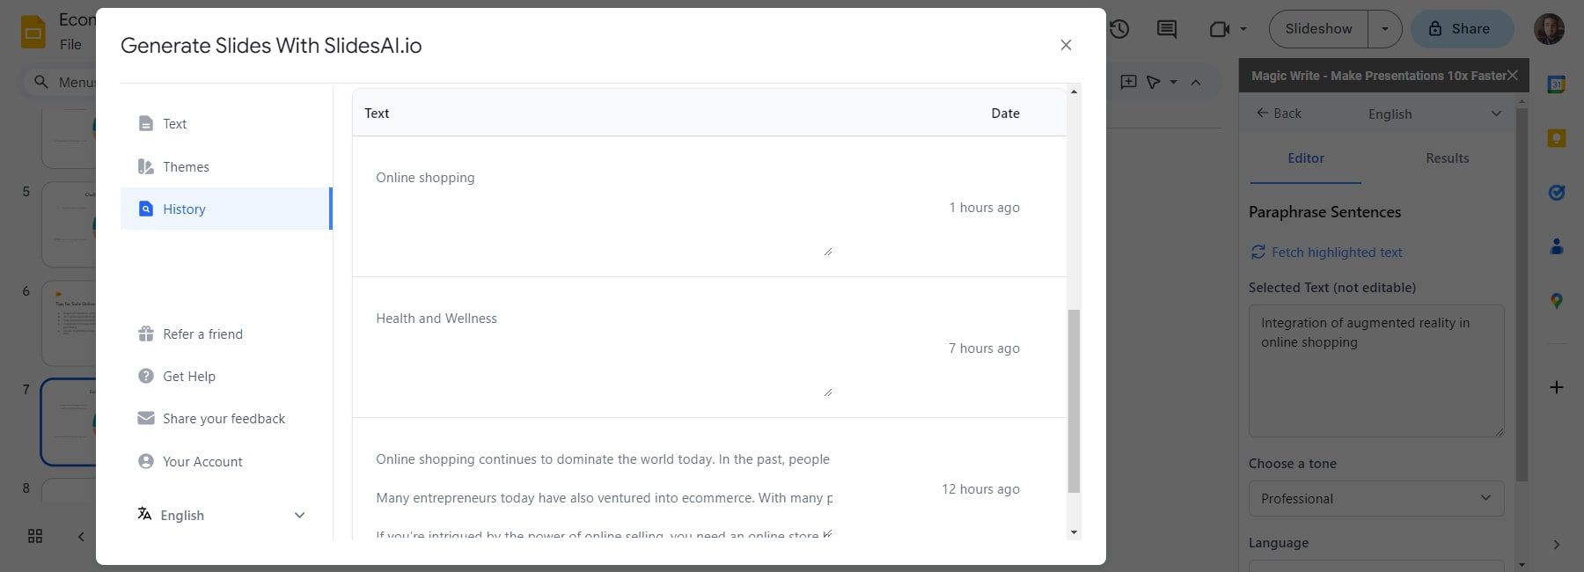Click the video camera meet icon

point(1220,29)
